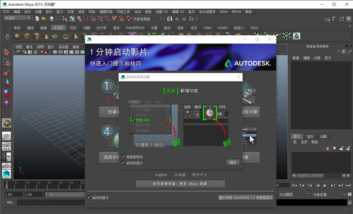
Task: Open the 着色 viewport menu
Action: coord(29,47)
